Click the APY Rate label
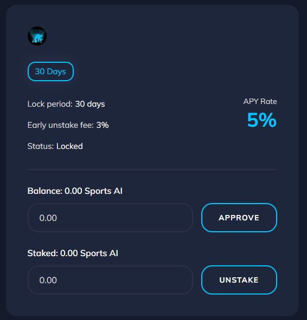 pos(260,101)
